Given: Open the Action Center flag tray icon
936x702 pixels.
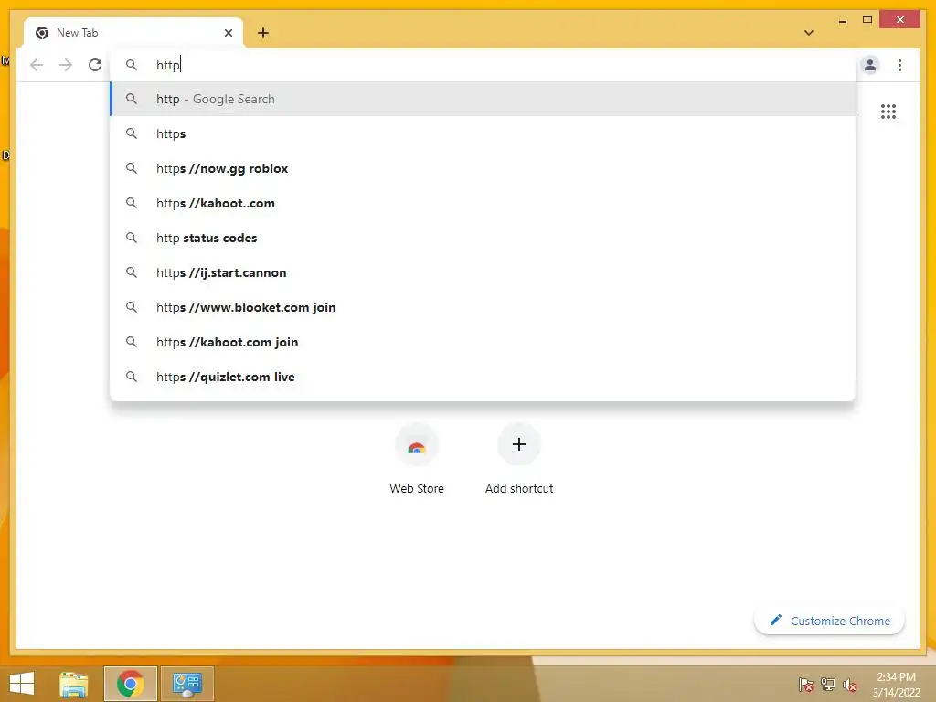Looking at the screenshot, I should 806,684.
